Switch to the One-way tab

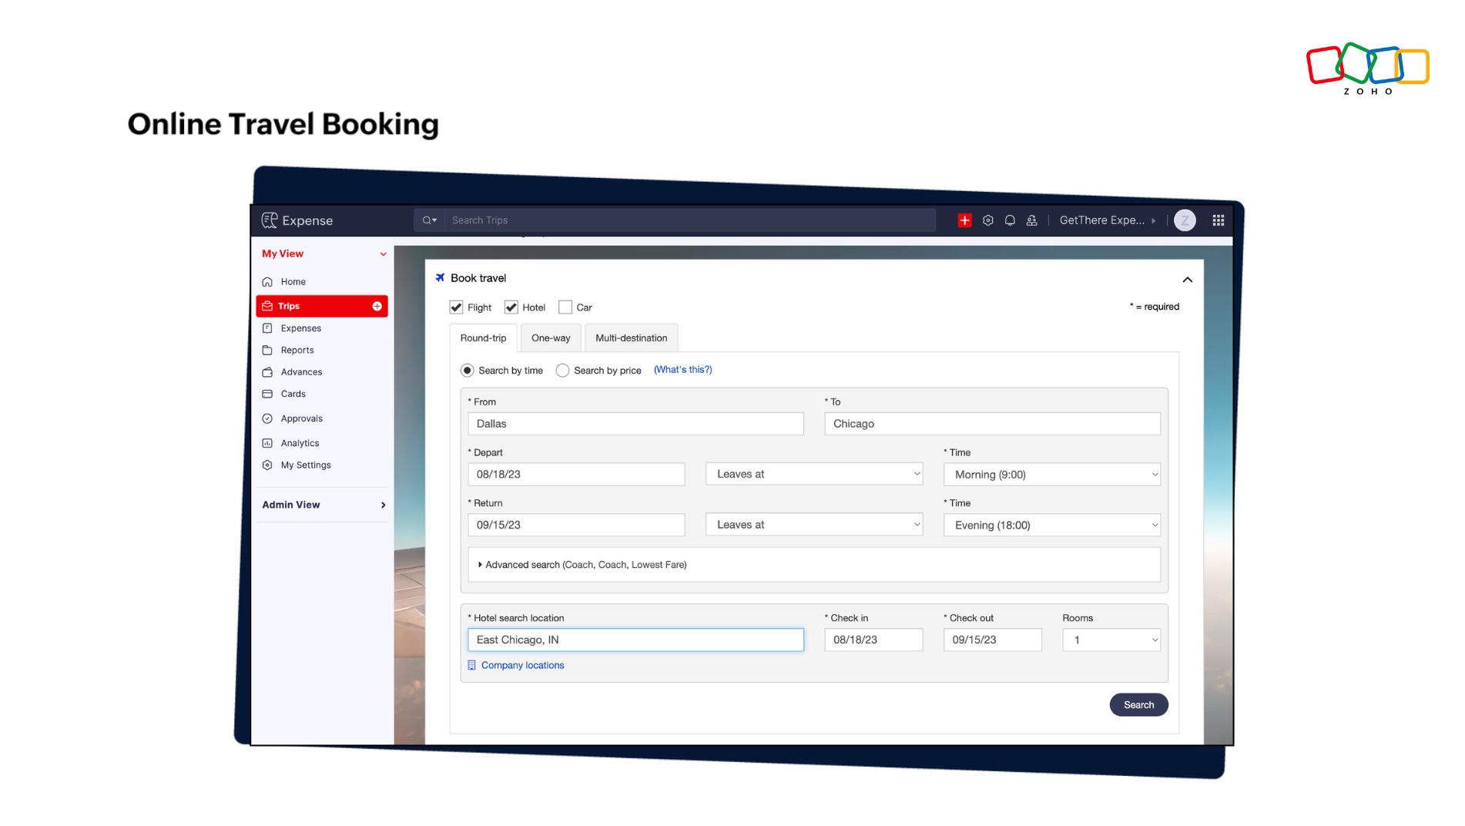550,337
